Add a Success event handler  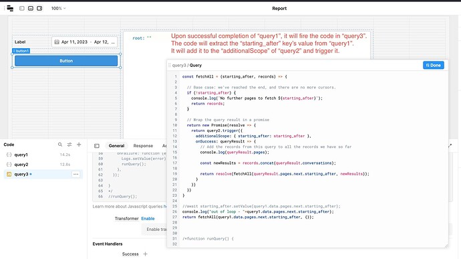pyautogui.click(x=145, y=254)
